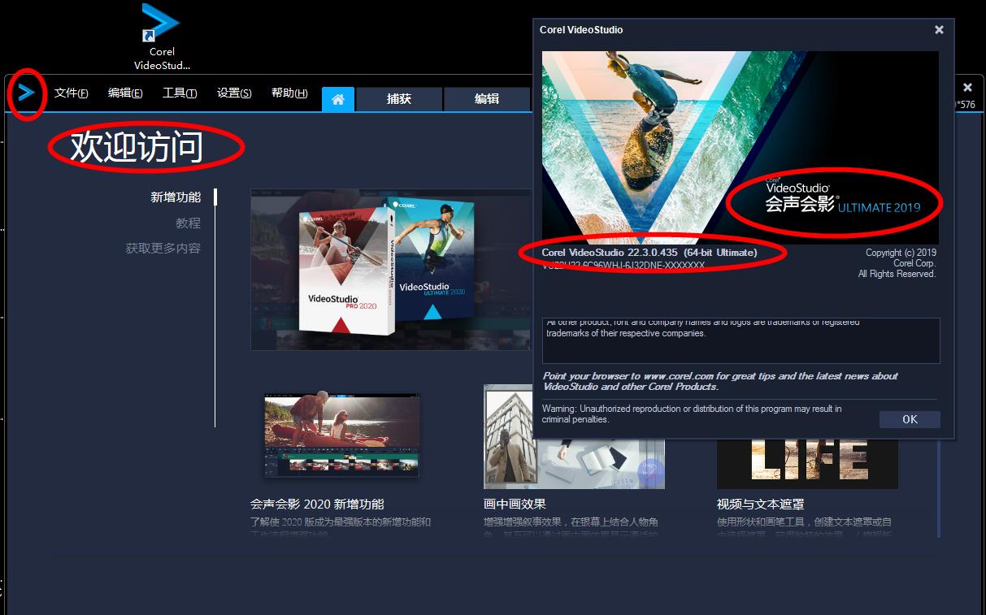Open the 帮助(H) menu
986x615 pixels.
click(x=289, y=93)
